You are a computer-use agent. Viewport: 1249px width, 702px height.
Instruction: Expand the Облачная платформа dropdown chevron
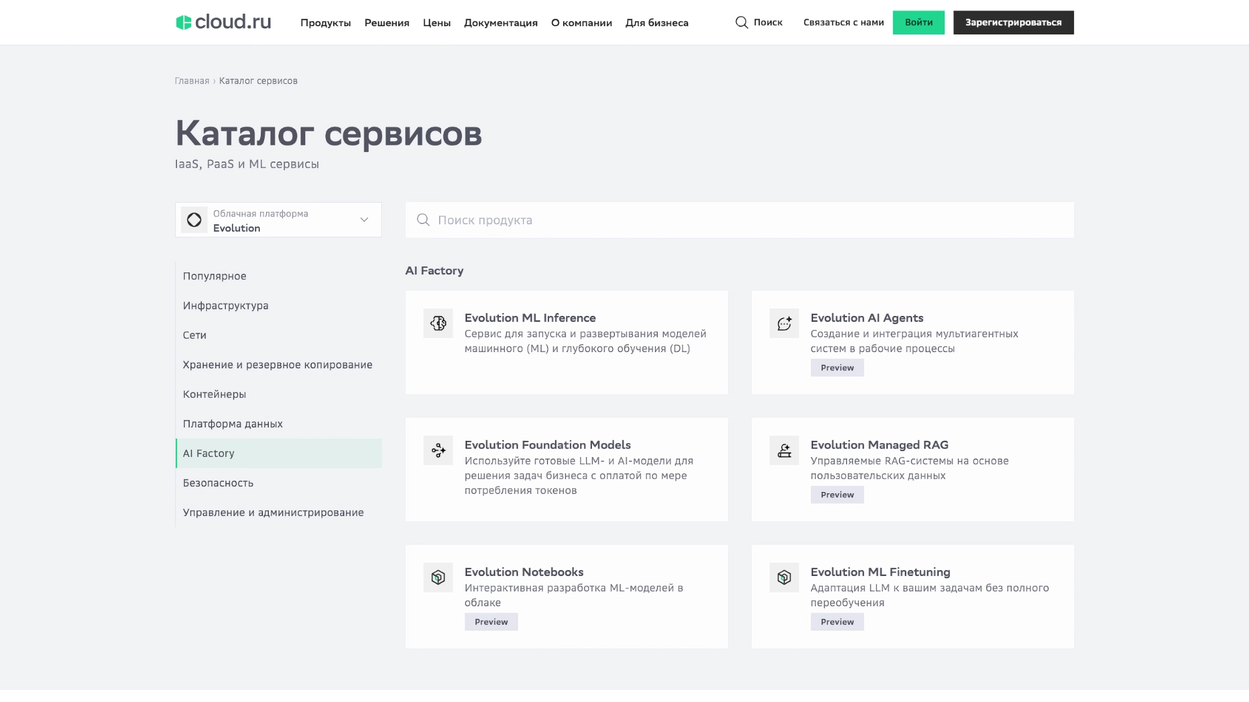click(x=364, y=220)
